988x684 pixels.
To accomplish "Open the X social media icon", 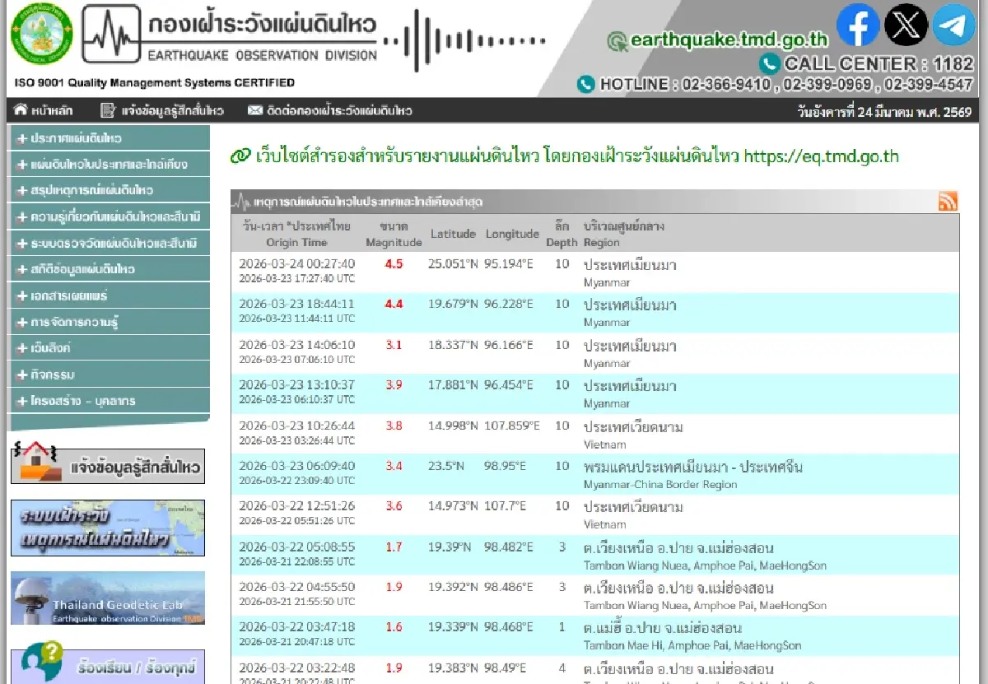I will [906, 26].
